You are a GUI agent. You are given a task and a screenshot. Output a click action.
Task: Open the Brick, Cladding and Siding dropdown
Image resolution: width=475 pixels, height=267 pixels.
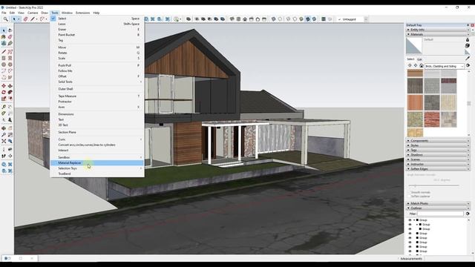click(445, 66)
